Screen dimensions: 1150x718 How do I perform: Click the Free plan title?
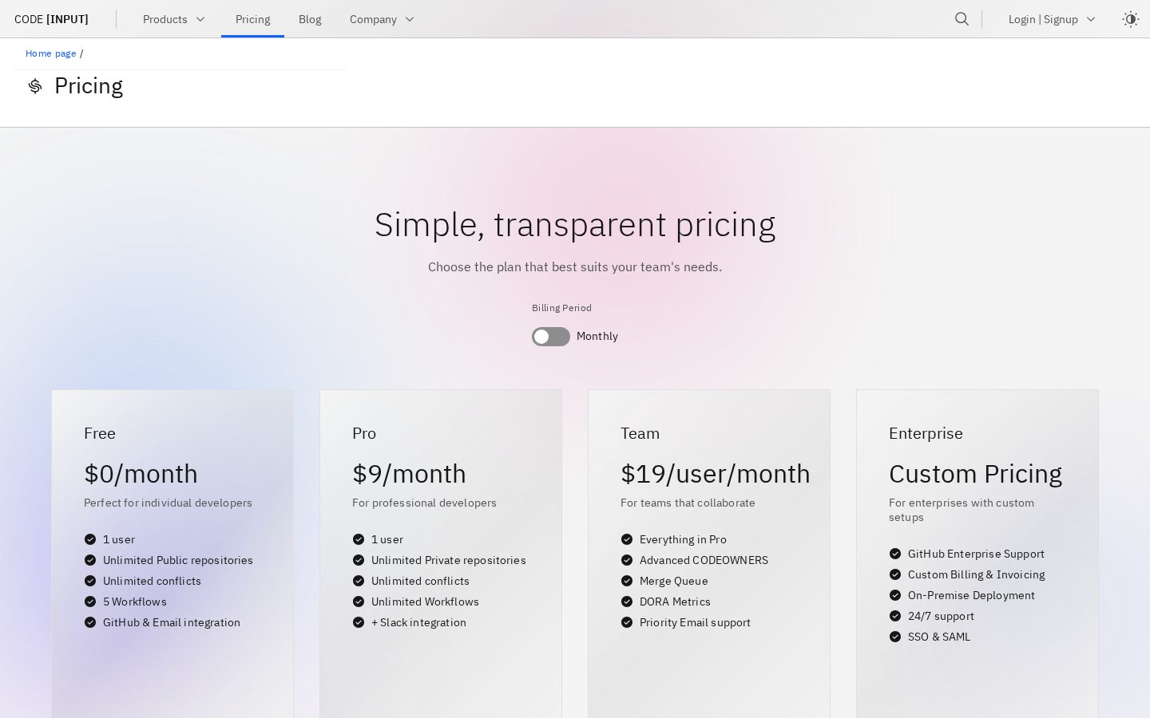(100, 433)
